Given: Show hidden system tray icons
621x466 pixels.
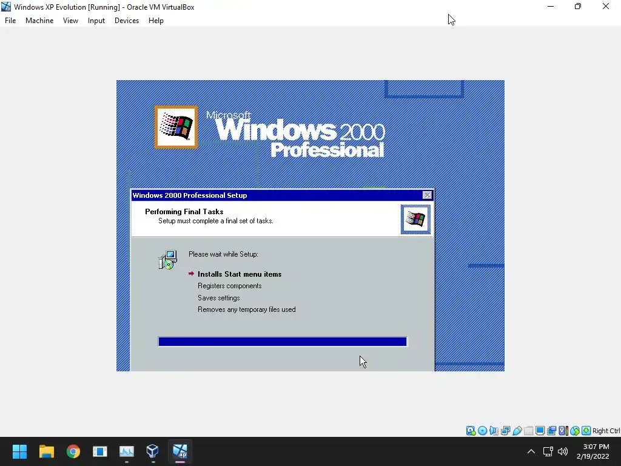Looking at the screenshot, I should coord(531,451).
